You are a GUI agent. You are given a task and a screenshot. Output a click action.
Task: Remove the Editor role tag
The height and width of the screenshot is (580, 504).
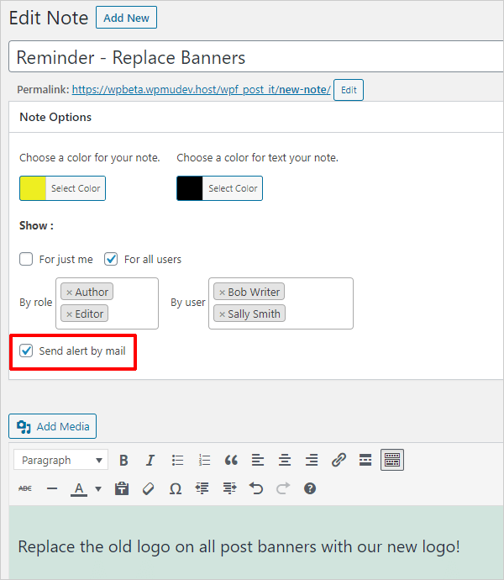pyautogui.click(x=69, y=314)
